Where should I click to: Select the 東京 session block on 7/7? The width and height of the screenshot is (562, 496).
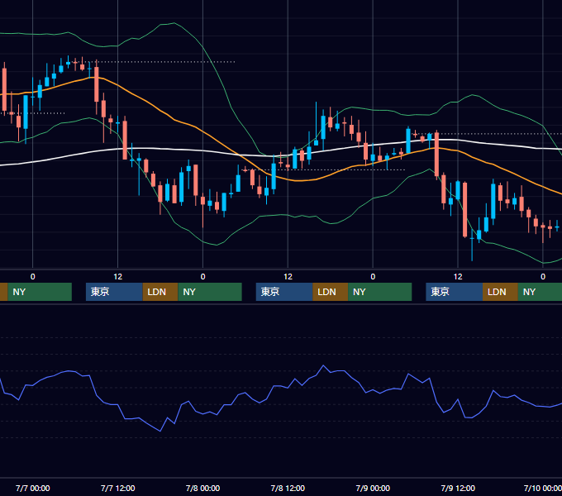[114, 292]
